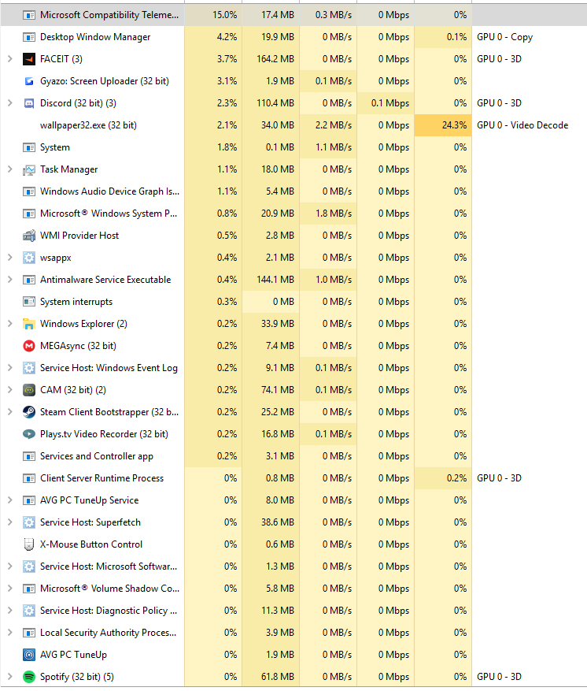Click the Plays.tv Video Recorder icon
The width and height of the screenshot is (587, 691).
click(29, 434)
